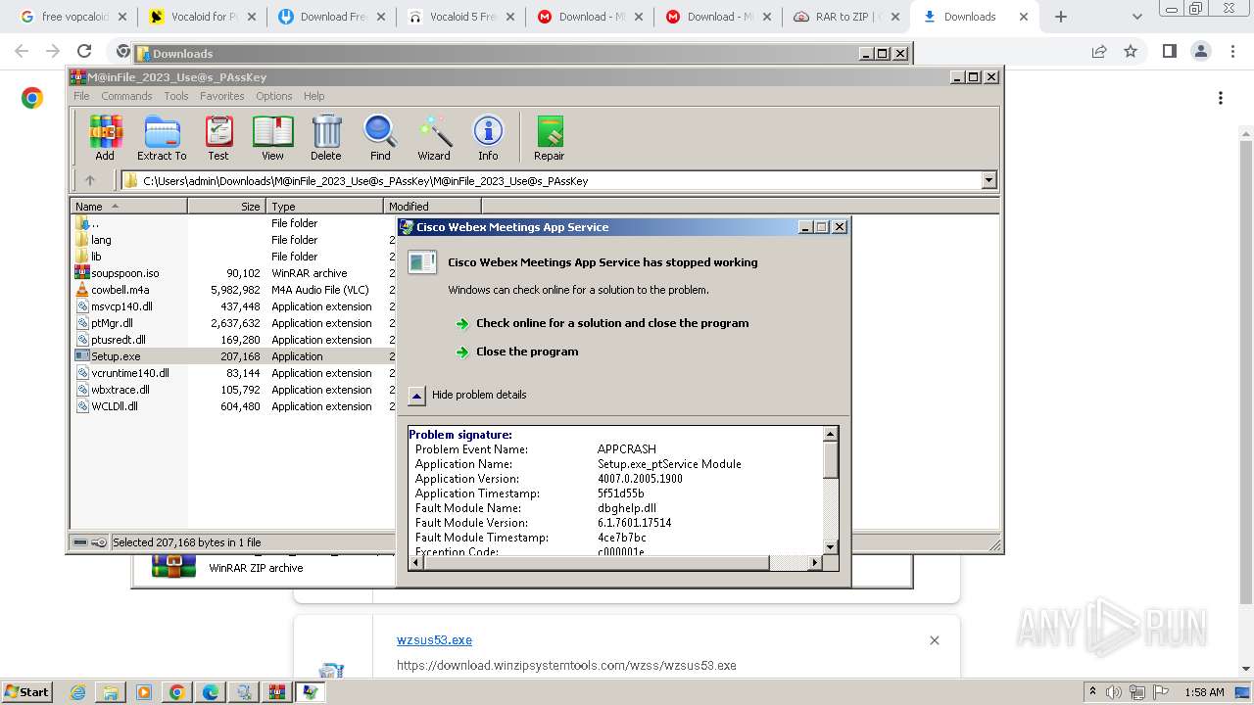The width and height of the screenshot is (1254, 705).
Task: Open the Wizard toolbar icon
Action: click(434, 137)
